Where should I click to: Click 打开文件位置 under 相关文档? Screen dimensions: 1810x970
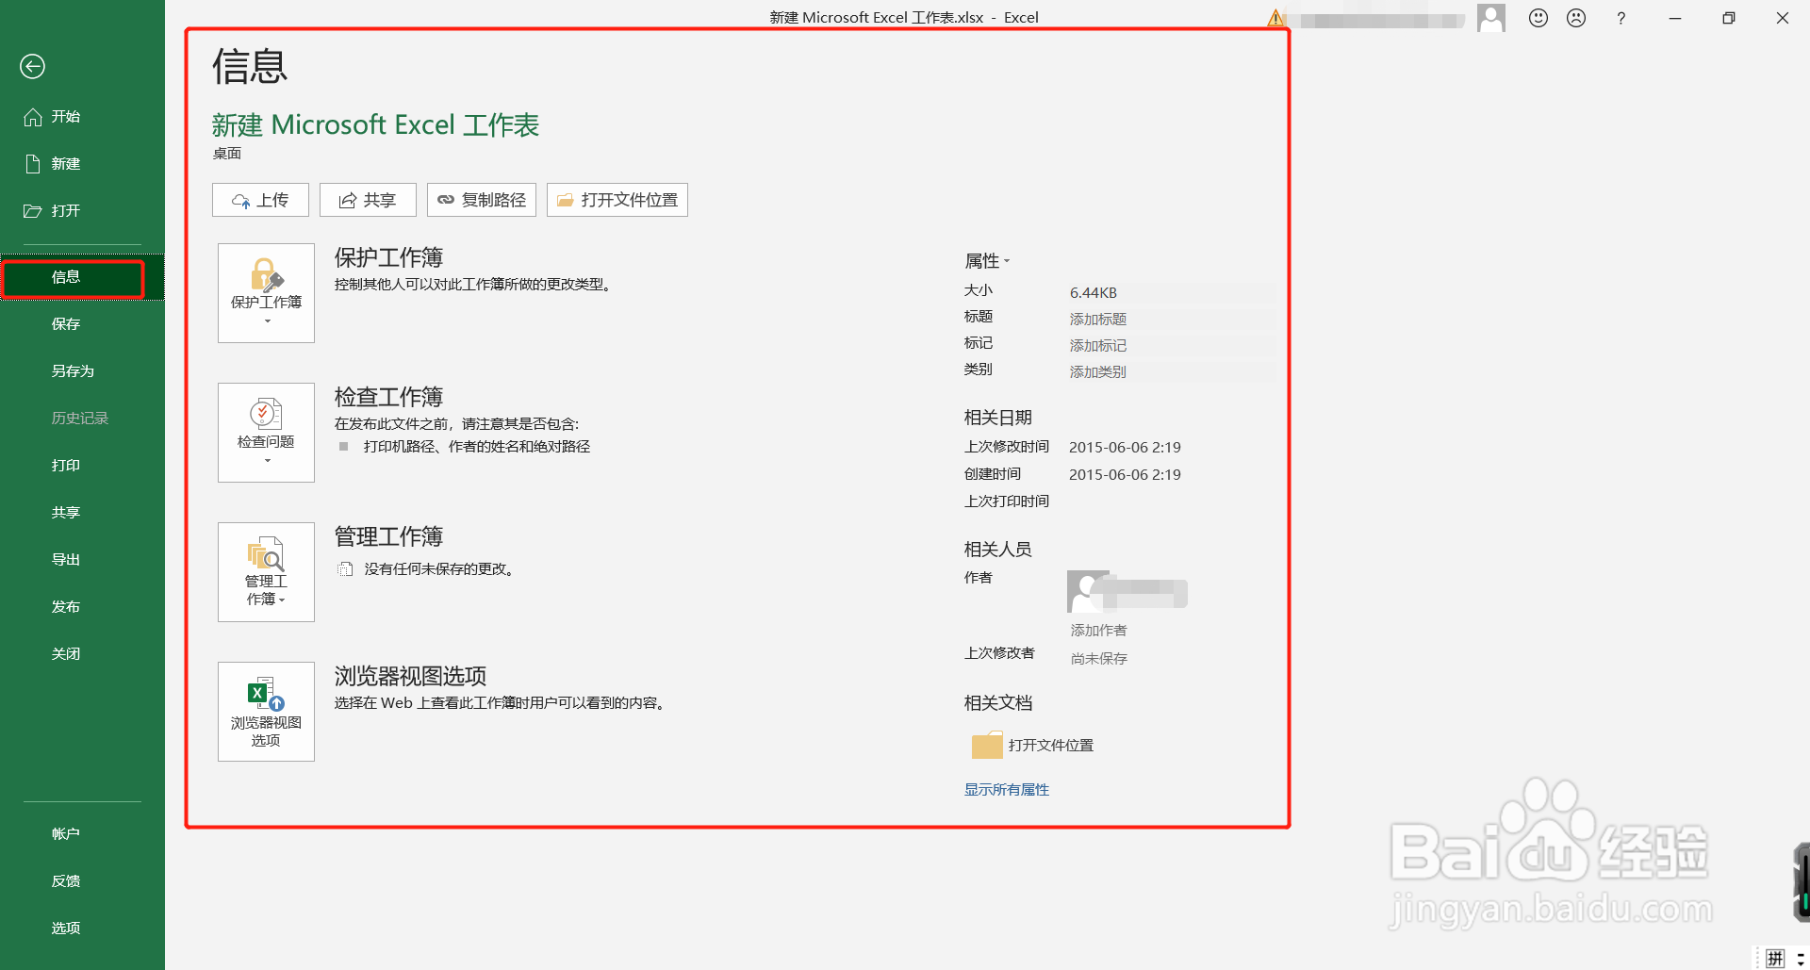[x=1051, y=746]
